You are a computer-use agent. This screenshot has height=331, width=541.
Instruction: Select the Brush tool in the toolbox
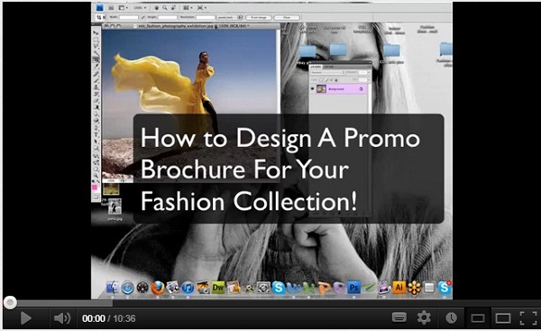pos(96,80)
